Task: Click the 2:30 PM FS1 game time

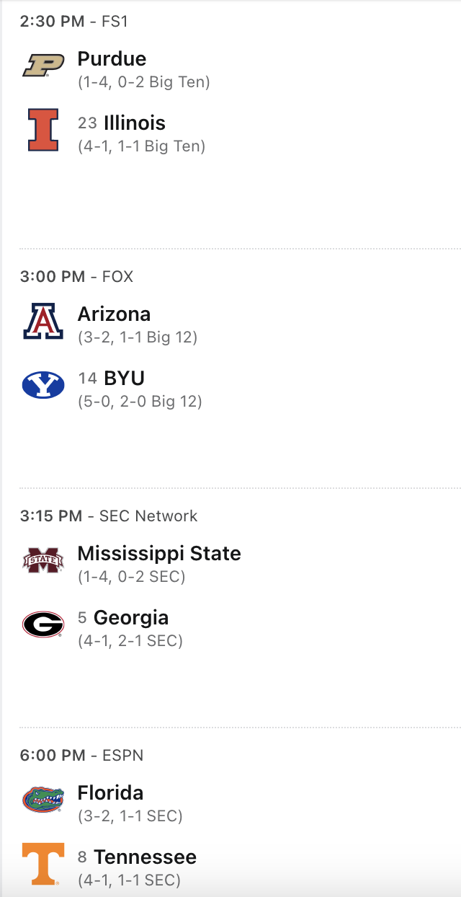Action: pyautogui.click(x=73, y=22)
